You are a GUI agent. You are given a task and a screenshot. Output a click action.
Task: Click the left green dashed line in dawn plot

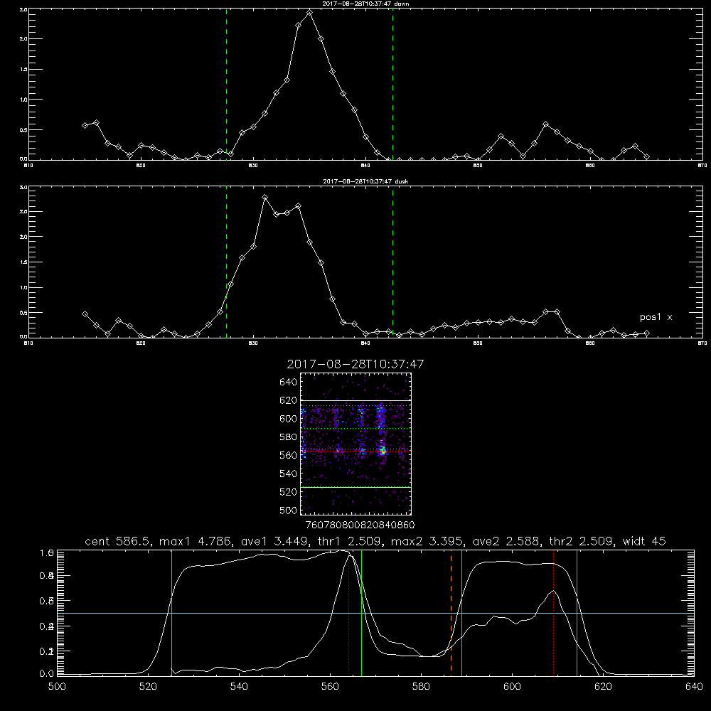pyautogui.click(x=226, y=85)
